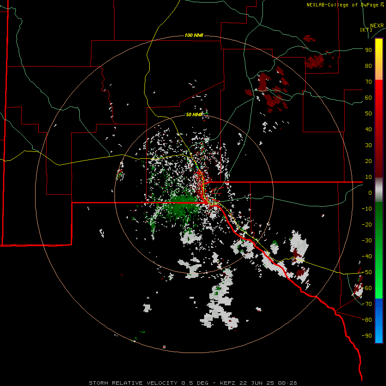Click the 30 value on velocity scale
The height and width of the screenshot is (386, 386).
click(368, 145)
